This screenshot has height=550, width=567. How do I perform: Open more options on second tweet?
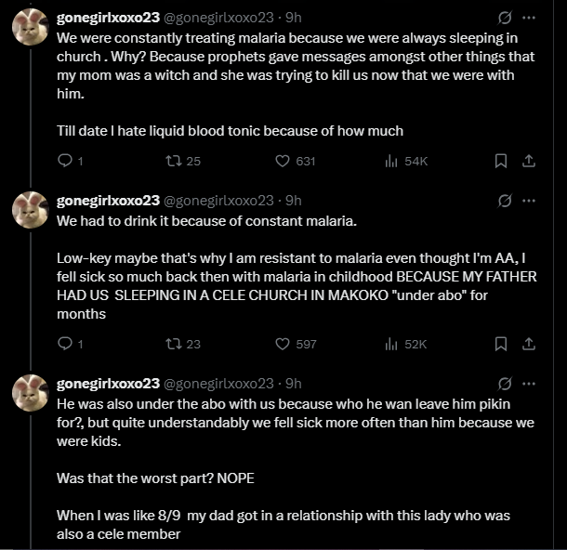[529, 201]
